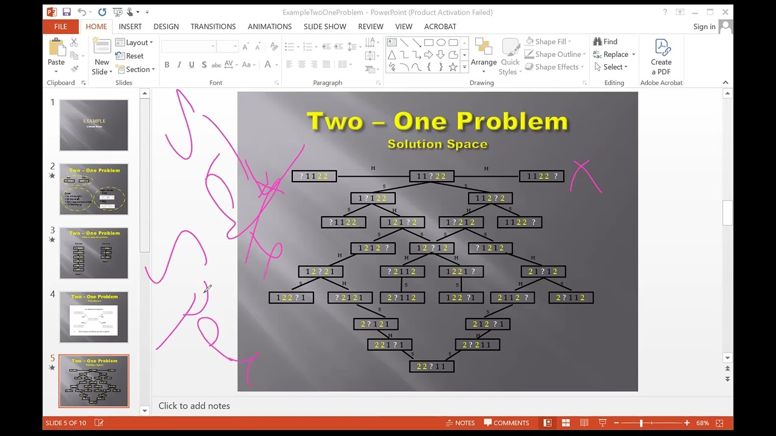The height and width of the screenshot is (436, 776).
Task: Switch to Reading View icon
Action: (584, 423)
